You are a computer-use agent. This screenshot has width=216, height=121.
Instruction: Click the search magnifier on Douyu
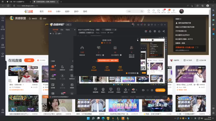pos(142,11)
